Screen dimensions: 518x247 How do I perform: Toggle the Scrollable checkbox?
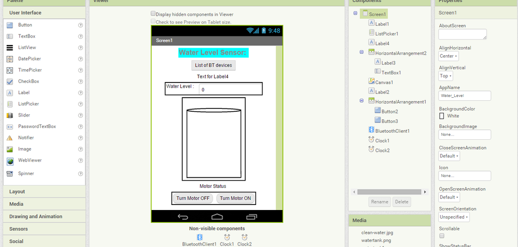click(x=442, y=236)
